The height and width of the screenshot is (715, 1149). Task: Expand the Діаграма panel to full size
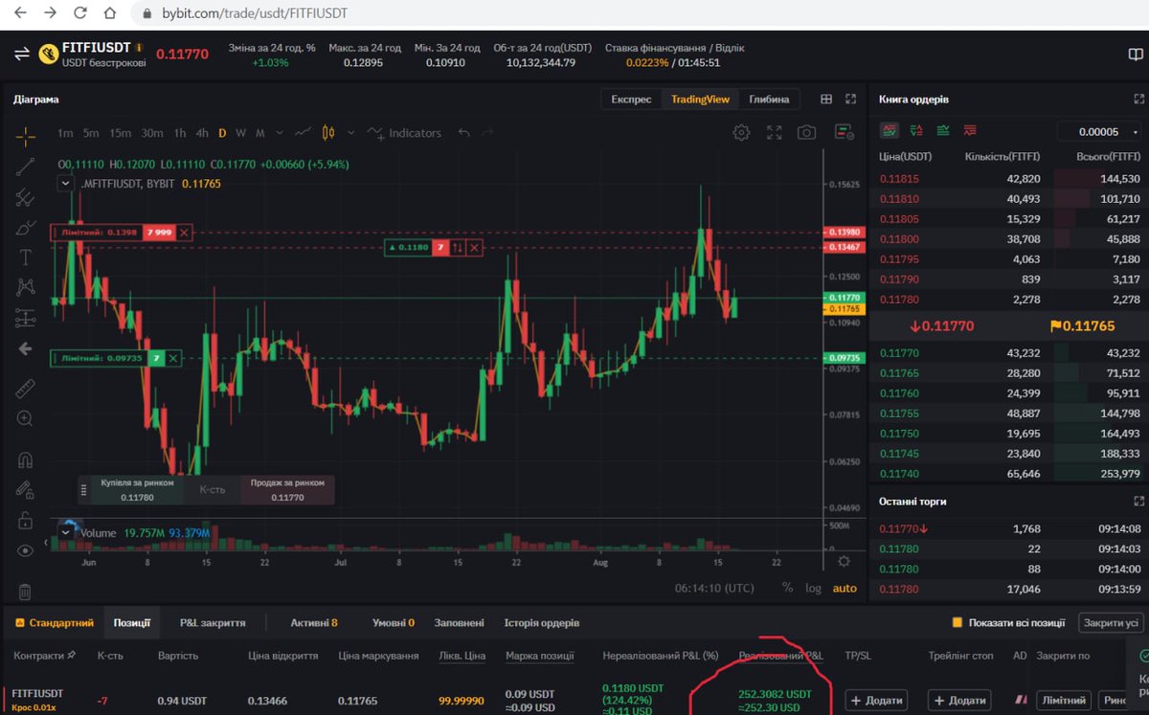[x=850, y=99]
